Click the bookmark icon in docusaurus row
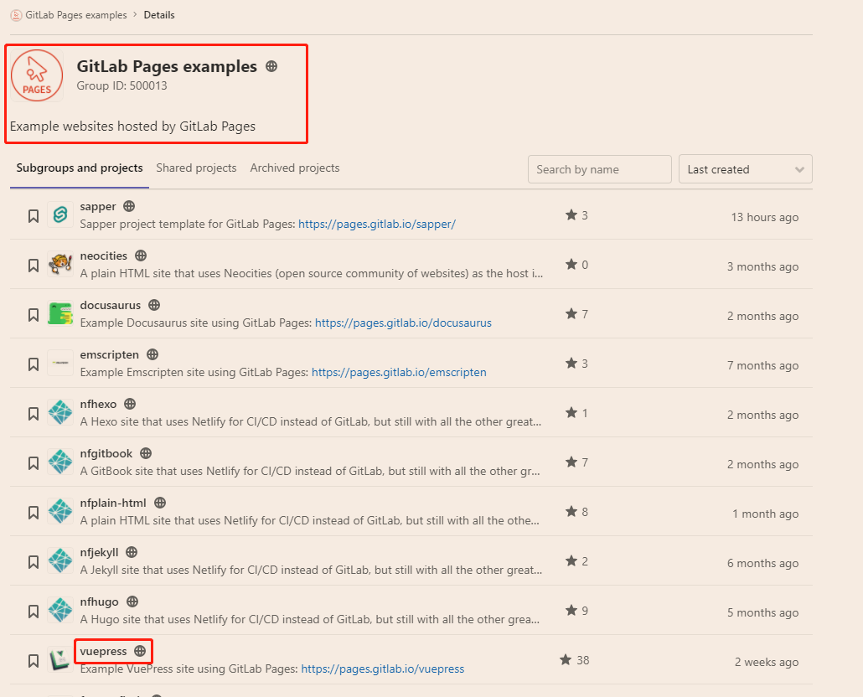863x697 pixels. coord(34,315)
